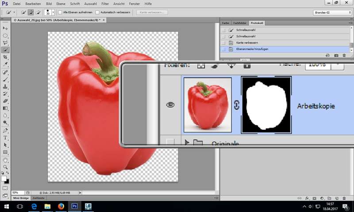Click the Move tool
Image resolution: width=354 pixels, height=212 pixels.
(x=6, y=28)
